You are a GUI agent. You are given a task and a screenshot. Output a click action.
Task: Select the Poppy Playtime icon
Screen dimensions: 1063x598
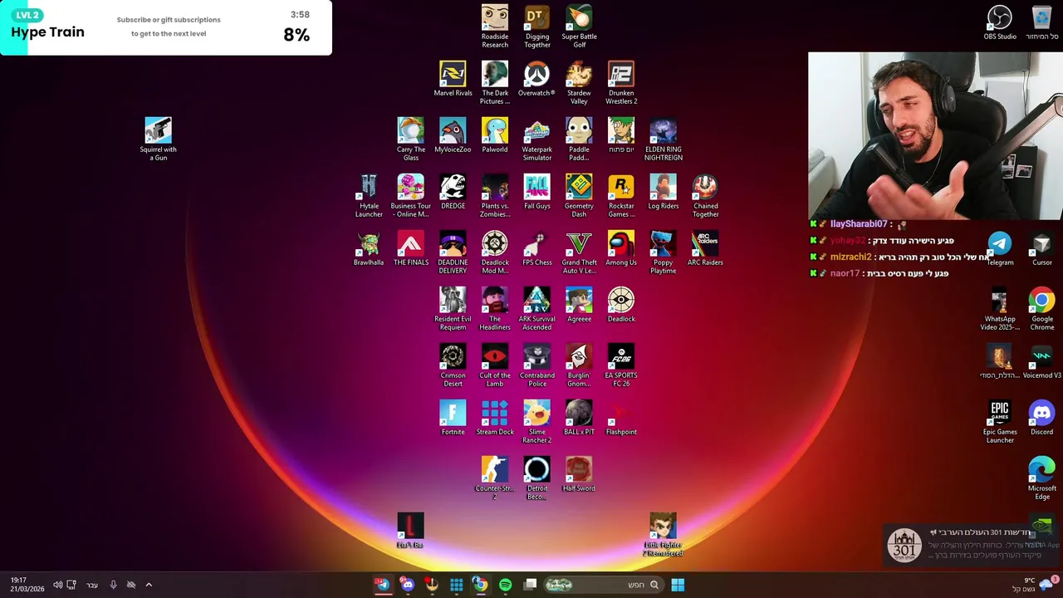point(663,252)
